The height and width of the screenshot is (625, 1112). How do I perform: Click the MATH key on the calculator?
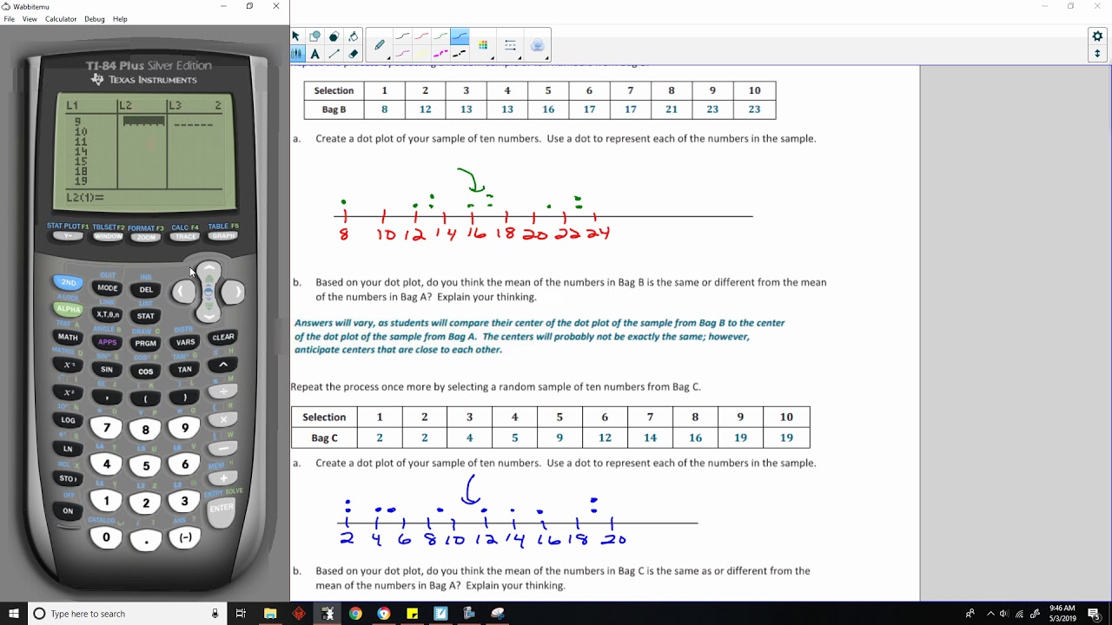(x=68, y=337)
